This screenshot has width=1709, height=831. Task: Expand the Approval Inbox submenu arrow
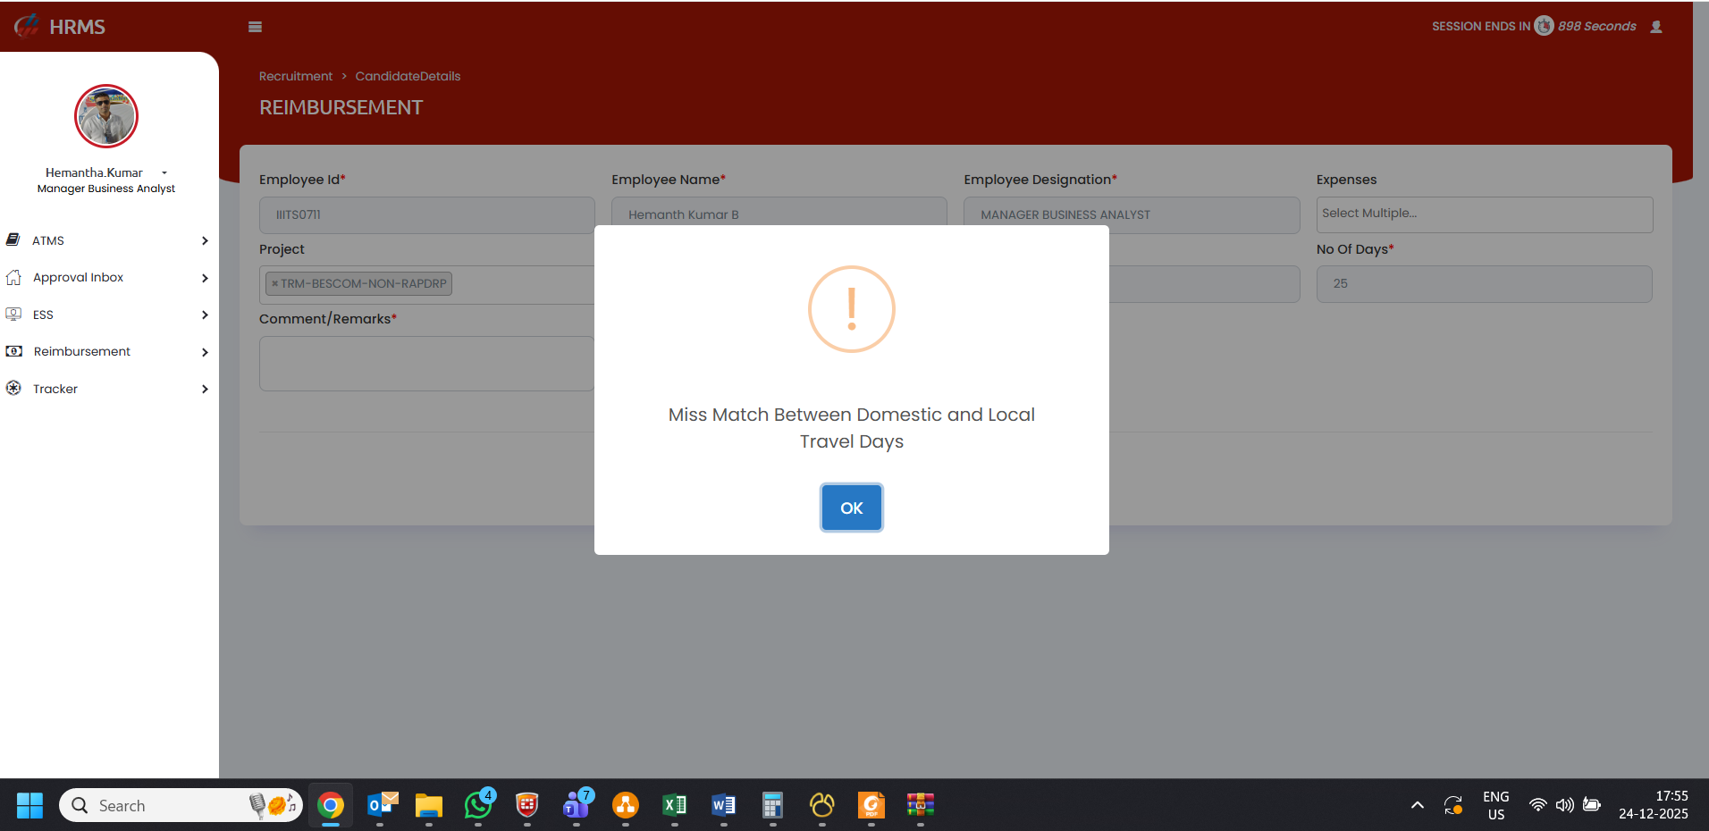click(x=205, y=278)
